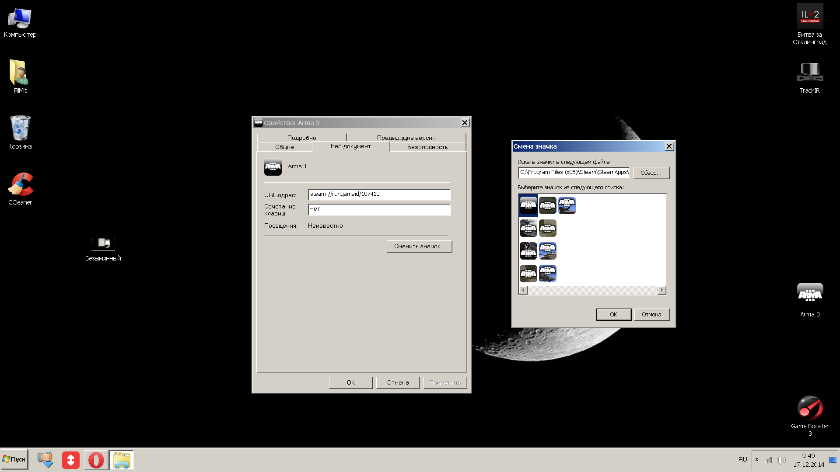Open the Компьютер desktop icon

20,23
